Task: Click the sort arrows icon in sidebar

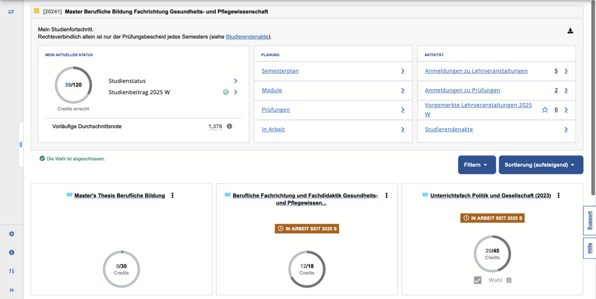Action: (11, 271)
